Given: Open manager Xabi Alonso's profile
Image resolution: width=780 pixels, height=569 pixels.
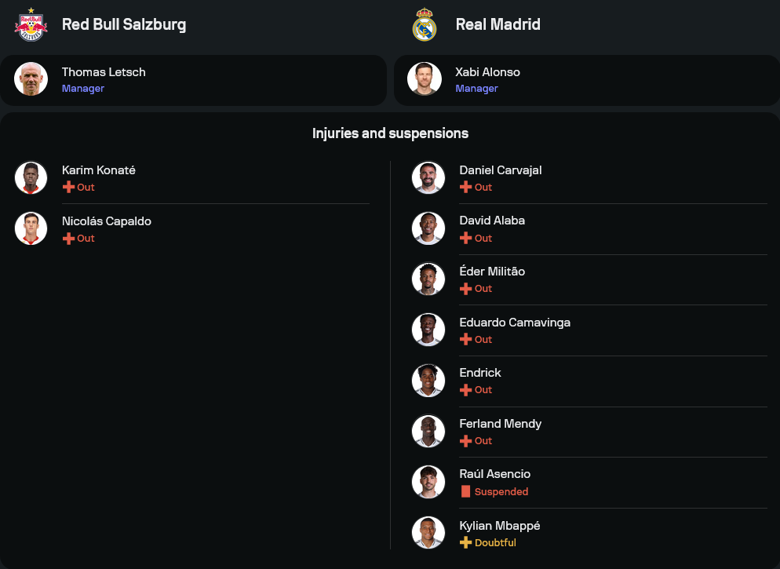Looking at the screenshot, I should (487, 72).
